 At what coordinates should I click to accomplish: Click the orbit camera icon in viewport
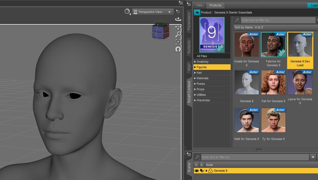(178, 19)
